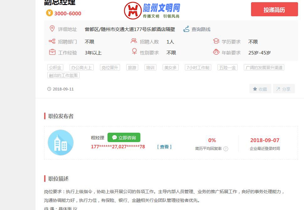This screenshot has width=304, height=210.
Task: Click the recruiting department icon
Action: [52, 41]
